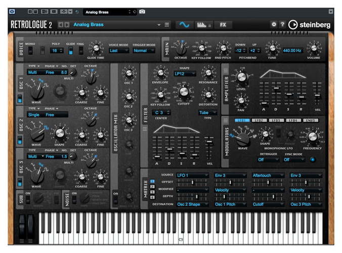Open help via the question mark icon
This screenshot has height=253, width=342.
[x=282, y=24]
